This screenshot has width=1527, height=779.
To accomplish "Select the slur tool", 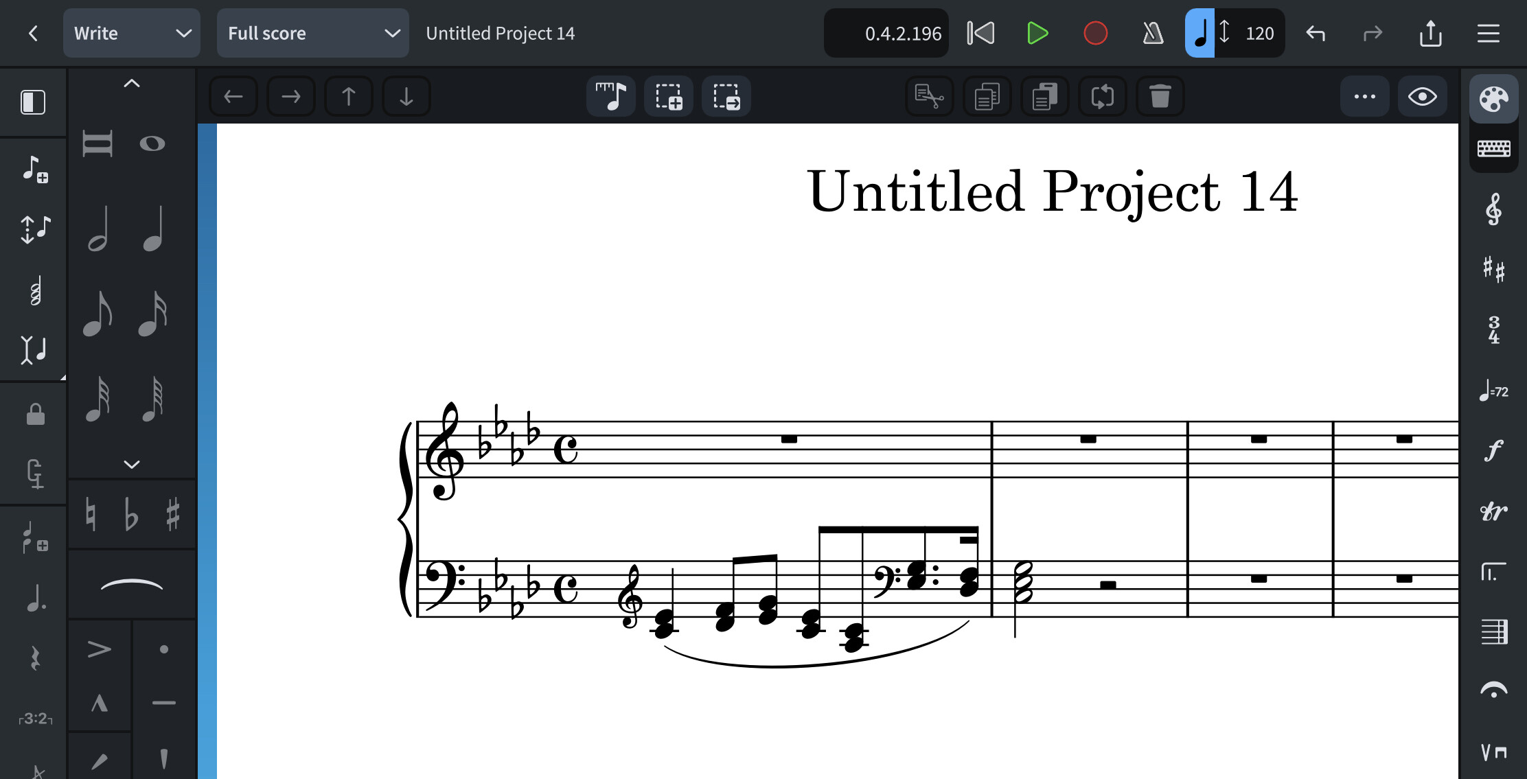I will click(x=131, y=585).
